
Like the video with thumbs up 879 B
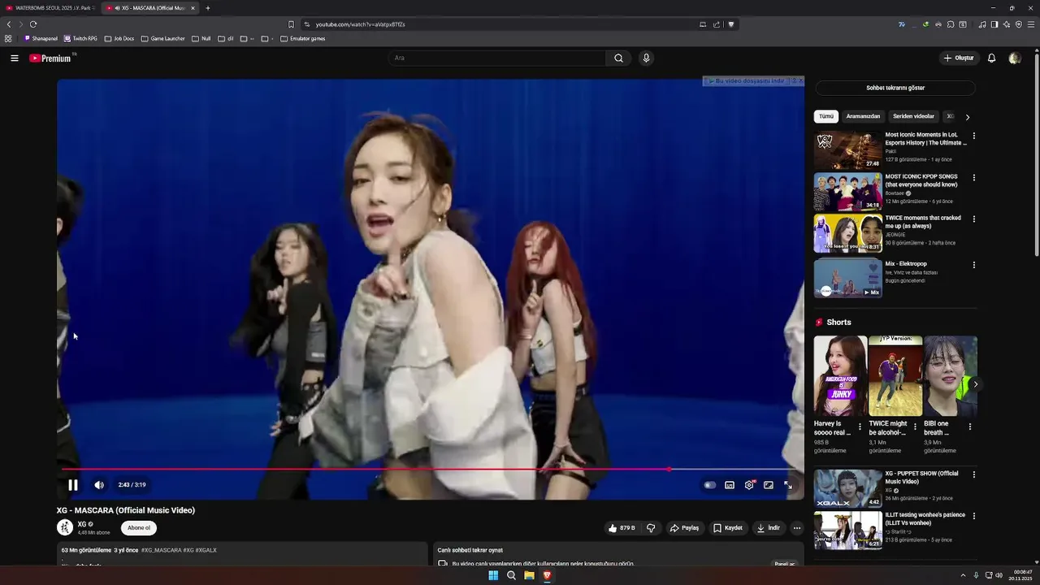pyautogui.click(x=622, y=528)
